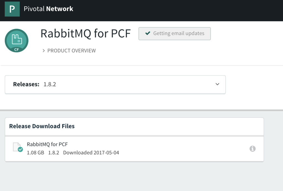This screenshot has height=191, width=283.
Task: Toggle the Getting email updates button
Action: coord(174,34)
